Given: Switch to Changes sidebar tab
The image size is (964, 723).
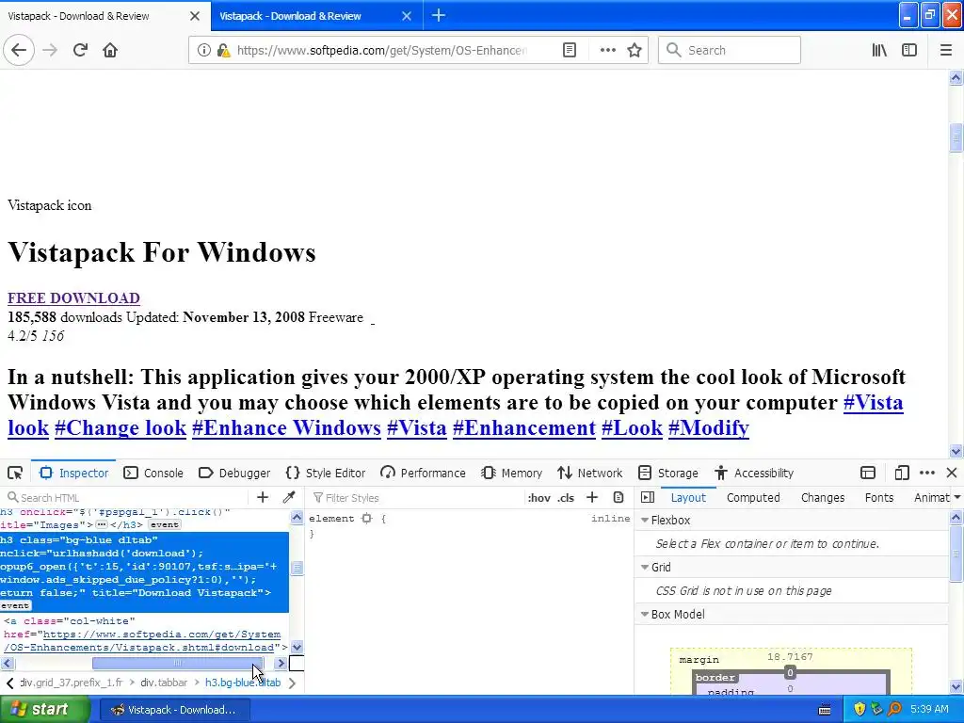Looking at the screenshot, I should (822, 497).
